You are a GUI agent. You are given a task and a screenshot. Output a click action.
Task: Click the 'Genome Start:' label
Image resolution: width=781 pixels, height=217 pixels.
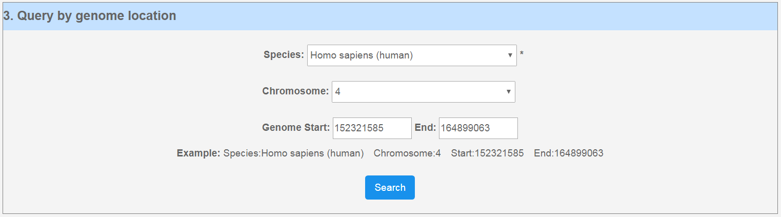(296, 128)
